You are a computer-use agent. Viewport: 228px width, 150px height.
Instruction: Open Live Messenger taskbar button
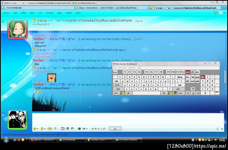(71, 140)
